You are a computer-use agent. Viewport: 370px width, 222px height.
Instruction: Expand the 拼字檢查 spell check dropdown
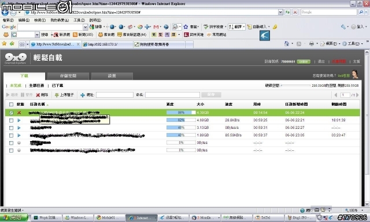[225, 27]
